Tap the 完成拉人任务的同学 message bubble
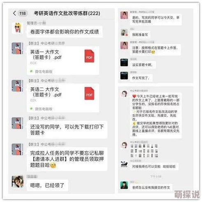This screenshot has width=202, height=202. point(67,159)
